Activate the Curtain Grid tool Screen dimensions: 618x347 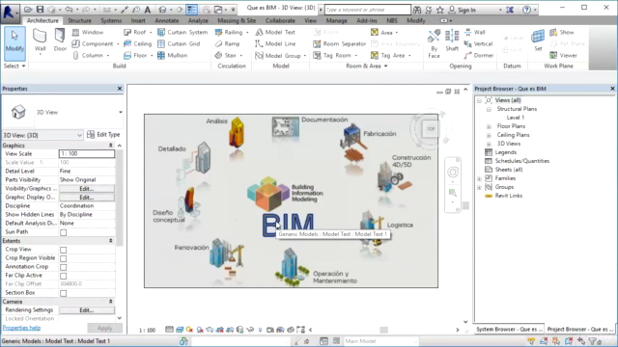tap(179, 43)
